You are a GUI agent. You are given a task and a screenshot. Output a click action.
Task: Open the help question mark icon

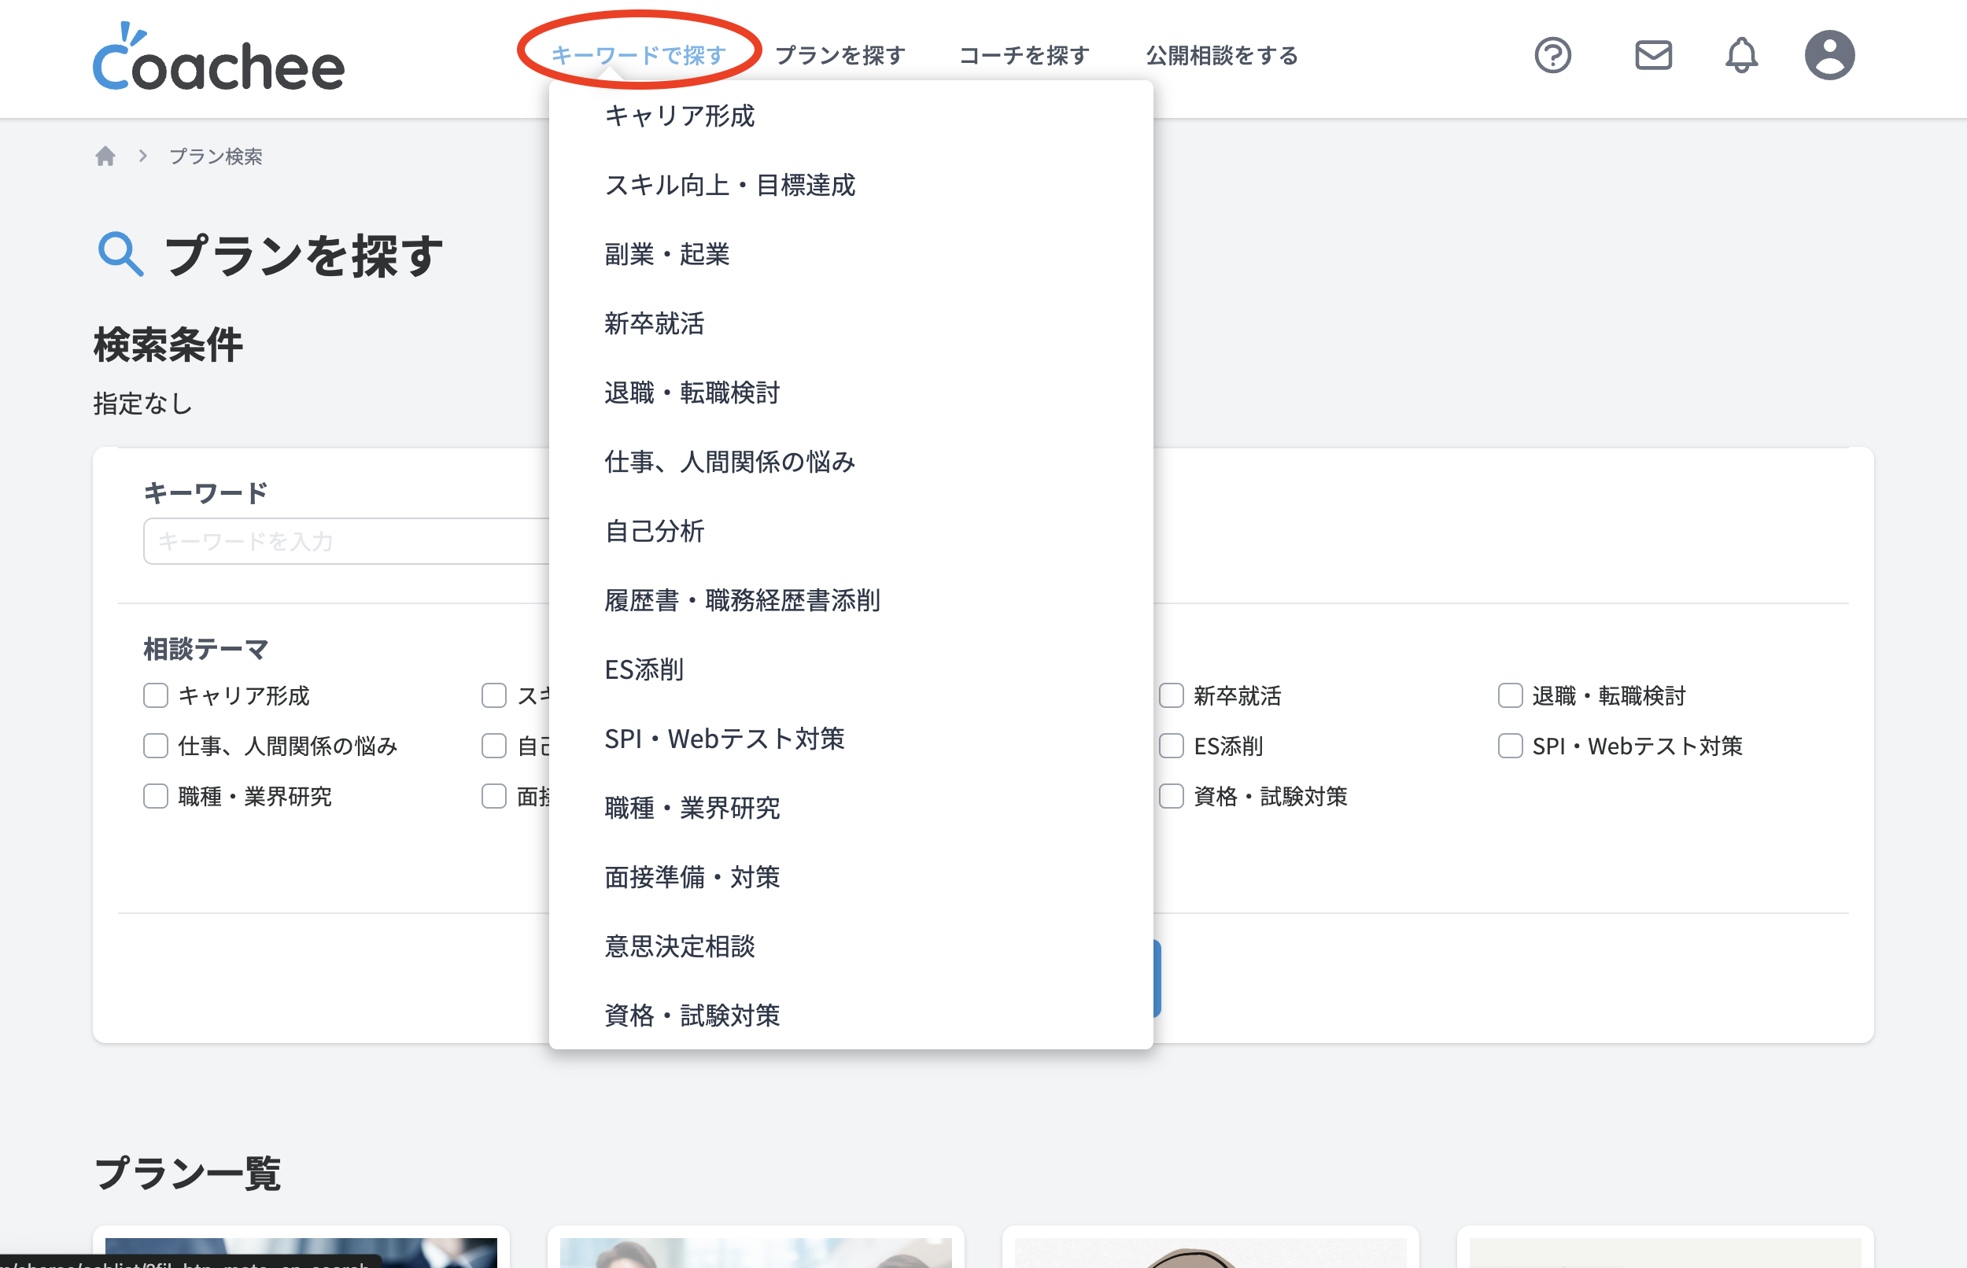[x=1552, y=56]
